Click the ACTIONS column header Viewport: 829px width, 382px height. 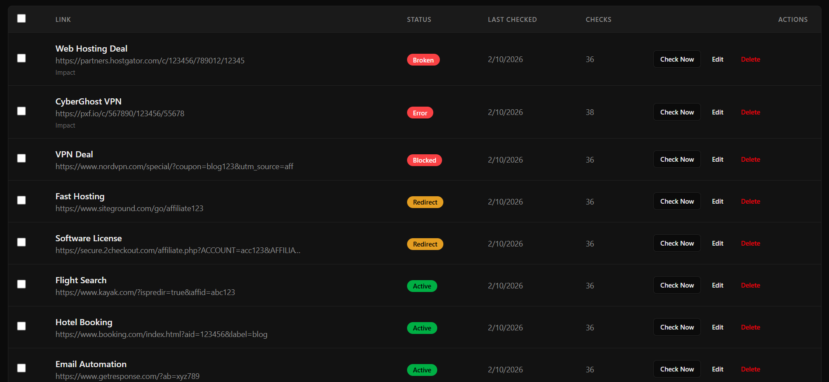(793, 20)
